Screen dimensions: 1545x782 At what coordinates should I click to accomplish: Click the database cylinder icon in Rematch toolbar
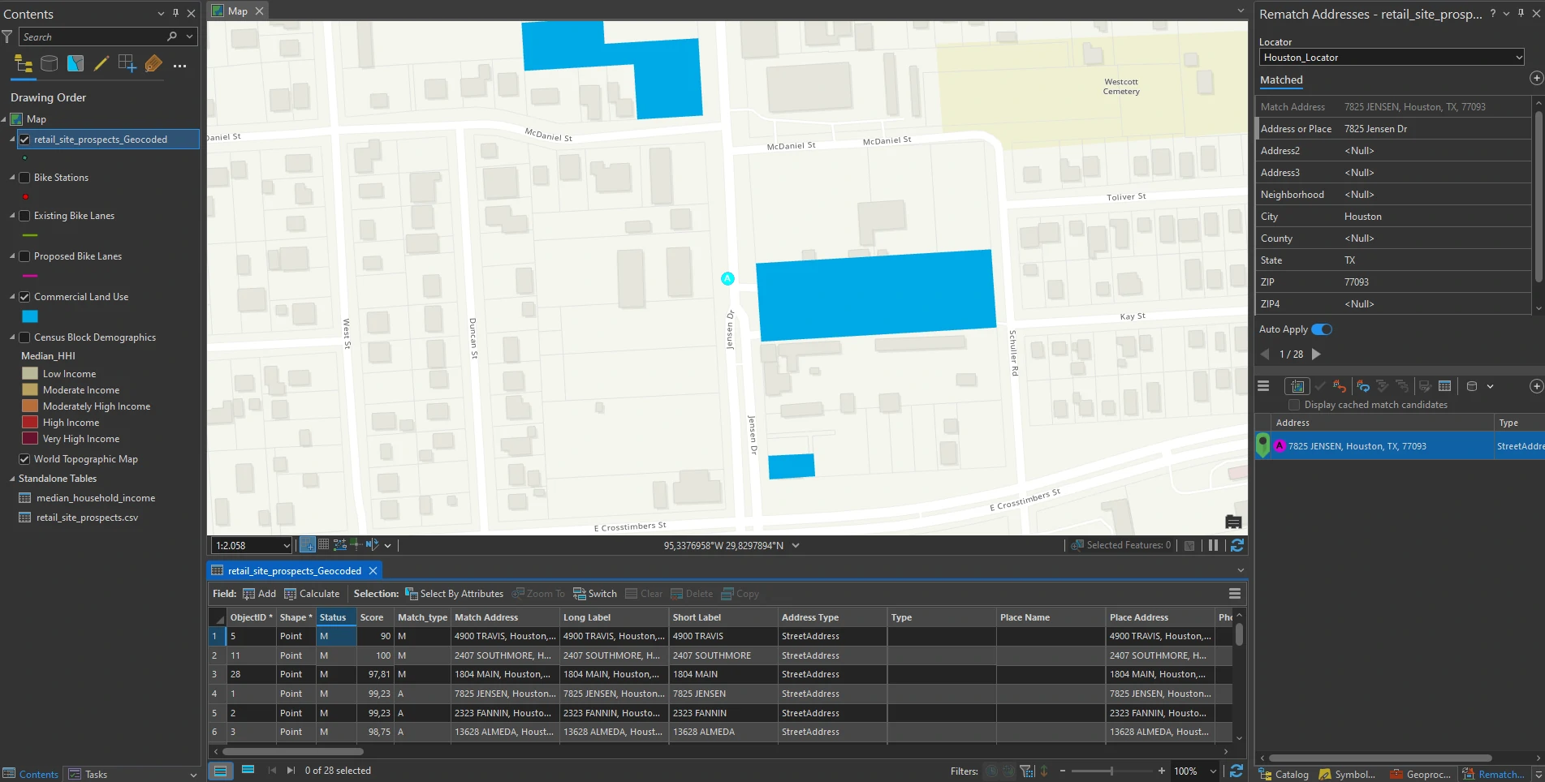tap(1472, 386)
